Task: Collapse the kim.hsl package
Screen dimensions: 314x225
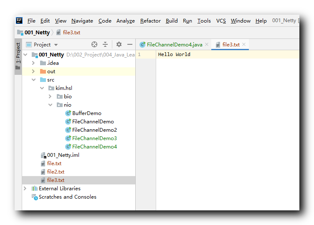Action: click(42, 88)
